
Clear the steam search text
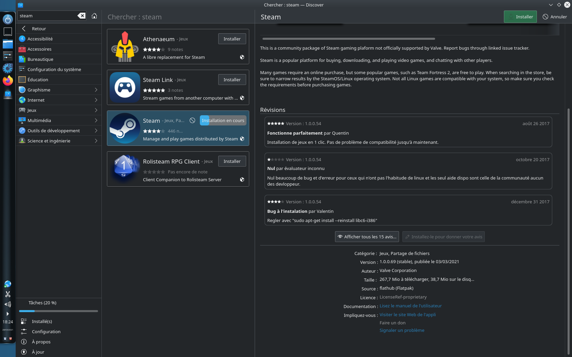tap(81, 16)
